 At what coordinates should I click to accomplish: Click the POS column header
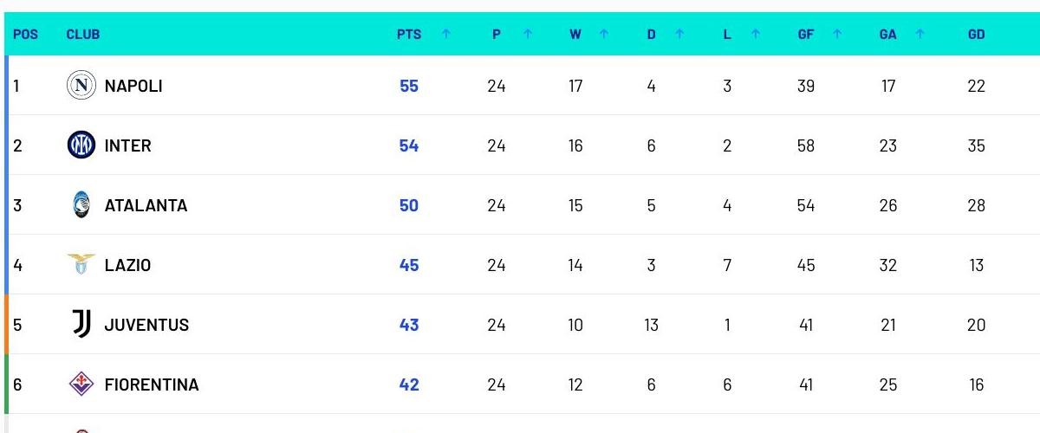pos(26,35)
